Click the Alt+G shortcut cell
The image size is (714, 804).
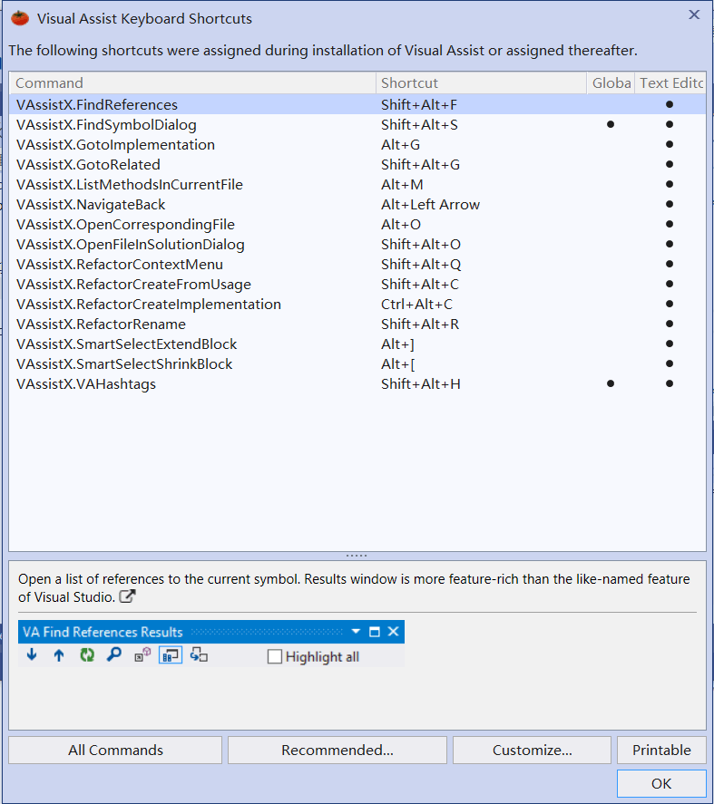400,145
